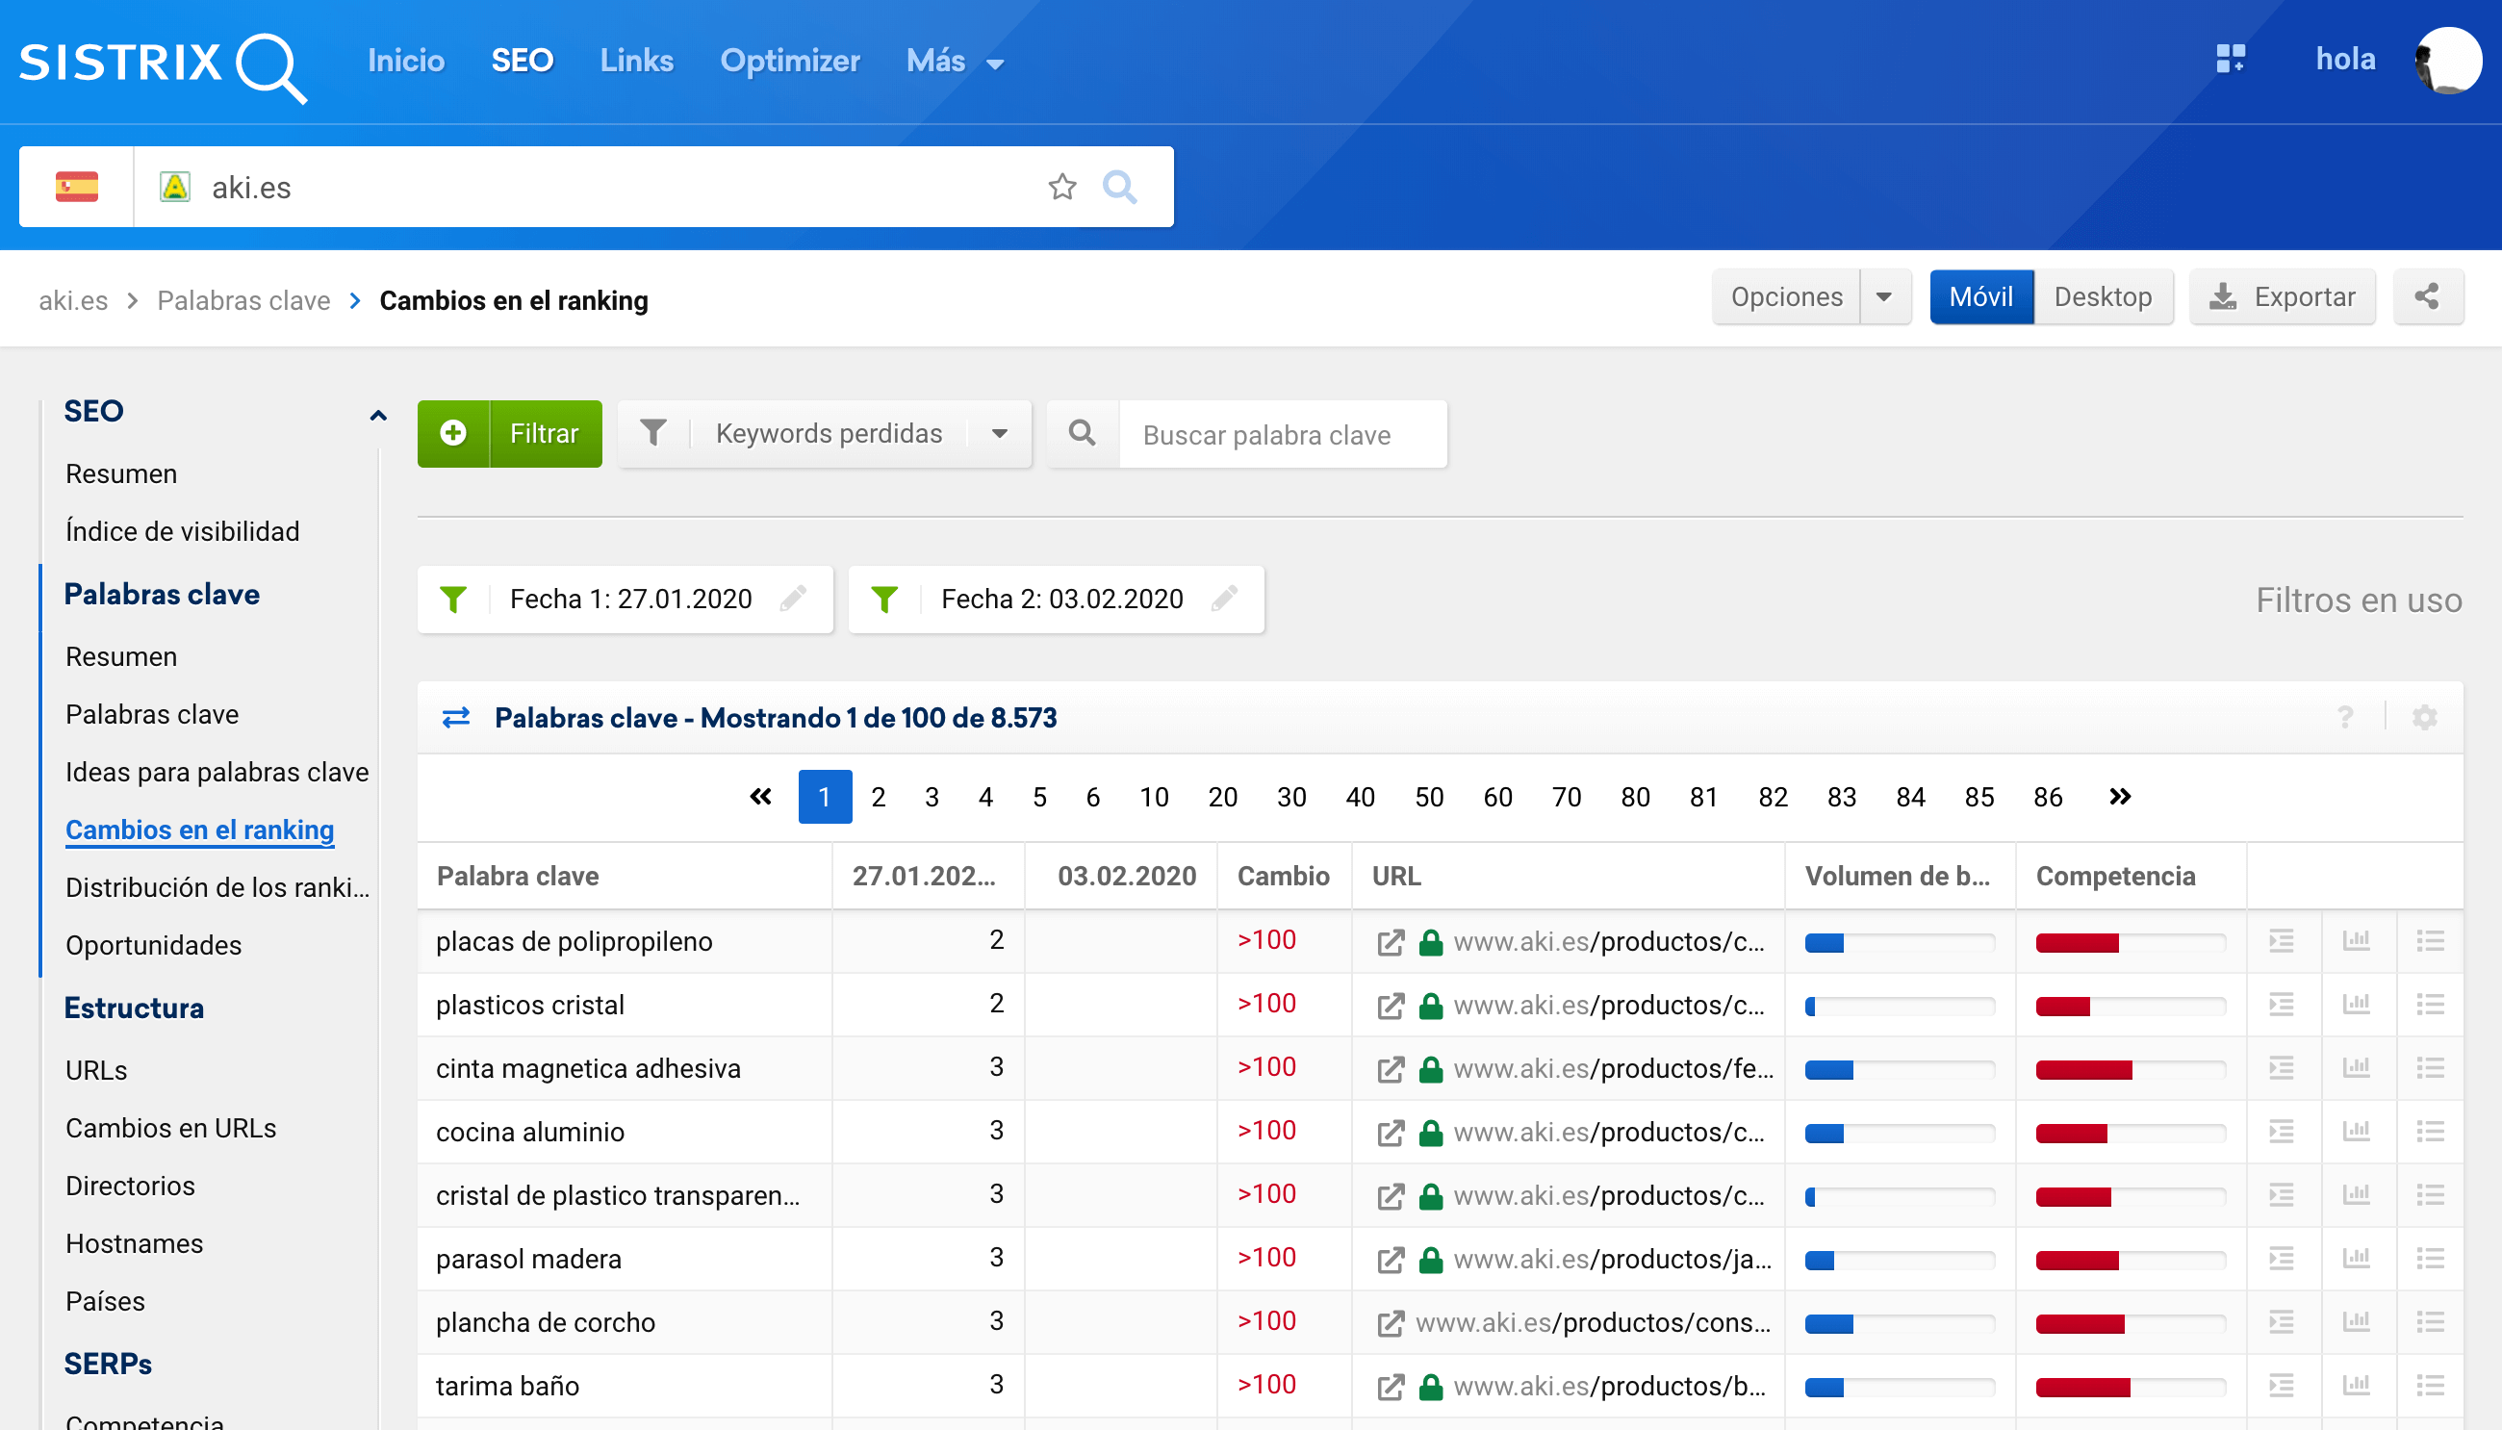Open Distribución de los rankings in sidebar
The height and width of the screenshot is (1430, 2502).
217,887
